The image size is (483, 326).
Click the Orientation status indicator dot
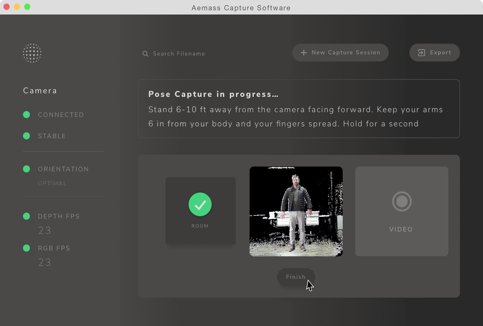click(27, 169)
